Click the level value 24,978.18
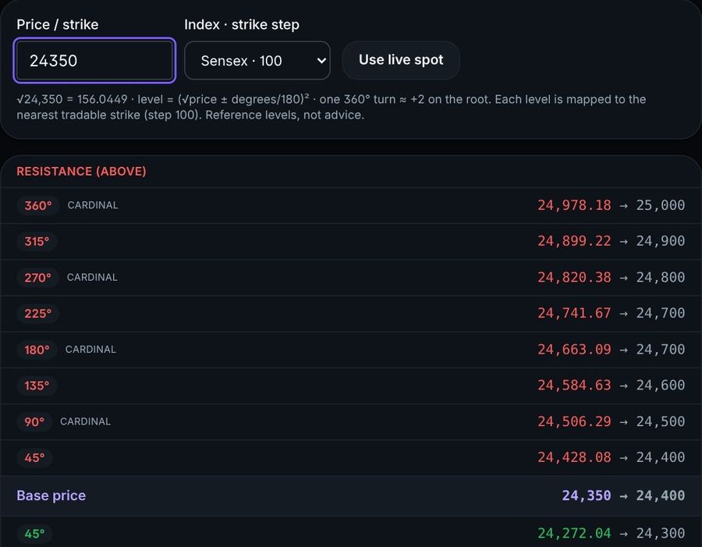Screen dimensions: 702x547 [574, 205]
